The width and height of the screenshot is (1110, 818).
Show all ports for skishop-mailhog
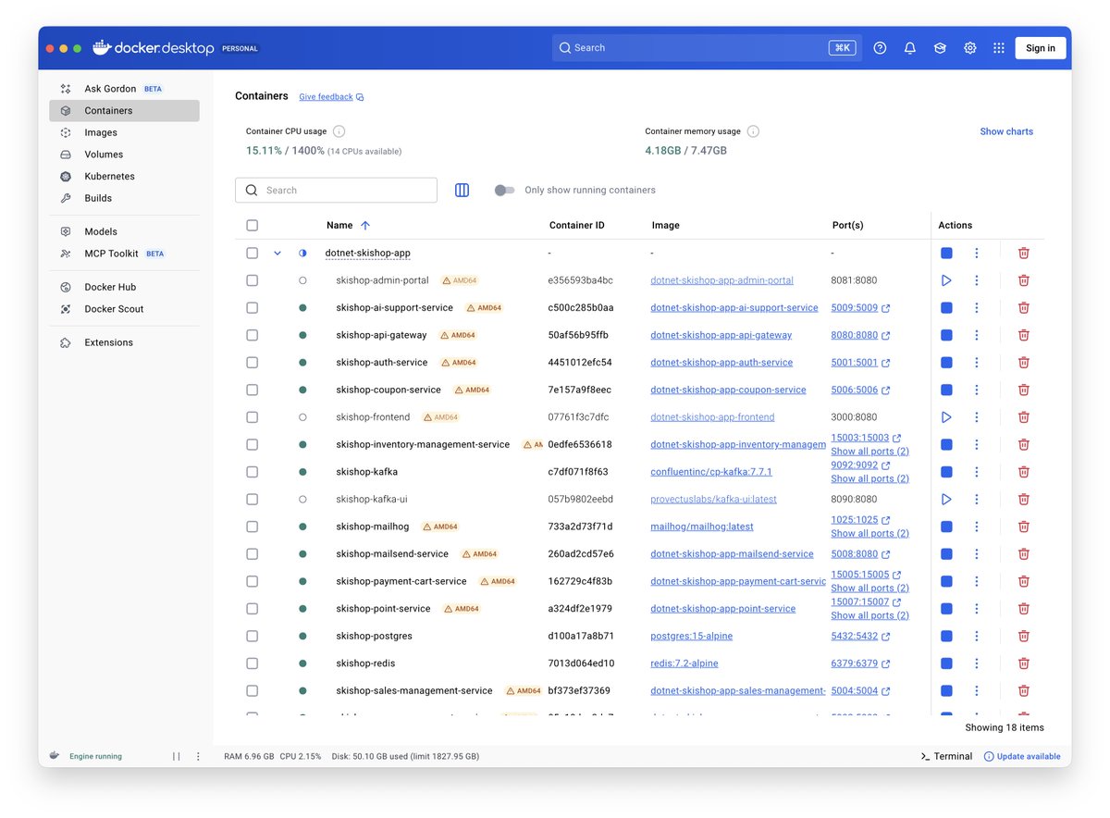click(x=869, y=533)
